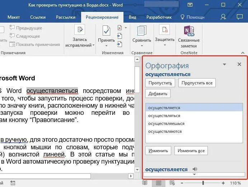
Task: Switch to Print Layout view icon
Action: [159, 183]
